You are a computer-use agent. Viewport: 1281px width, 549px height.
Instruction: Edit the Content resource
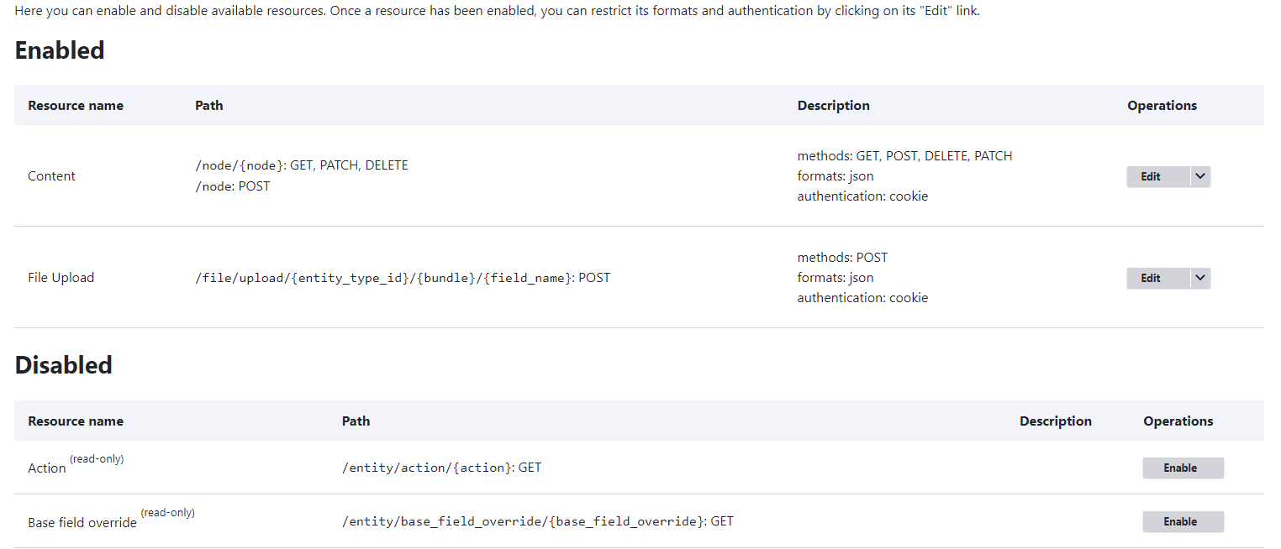coord(1158,176)
